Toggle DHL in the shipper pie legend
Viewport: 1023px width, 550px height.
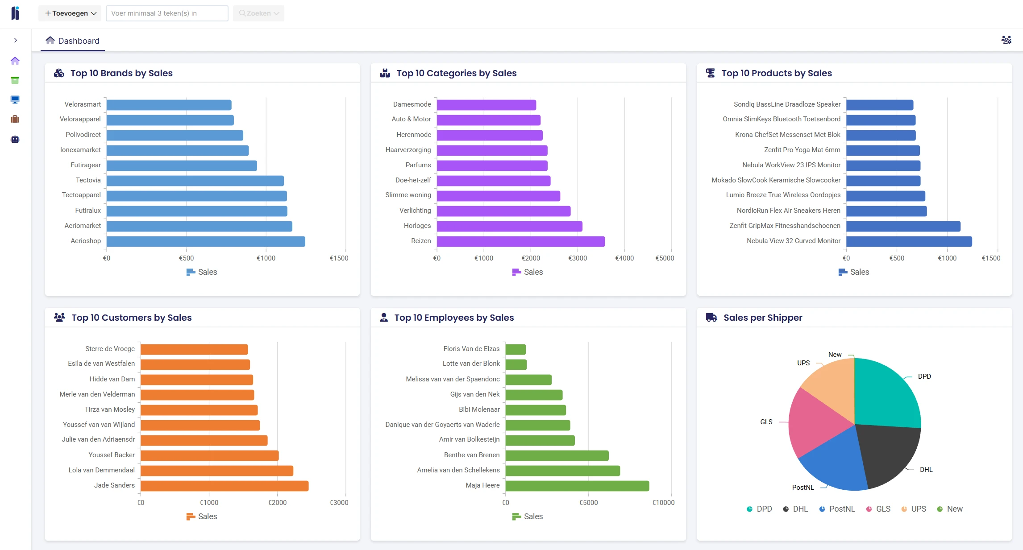795,509
